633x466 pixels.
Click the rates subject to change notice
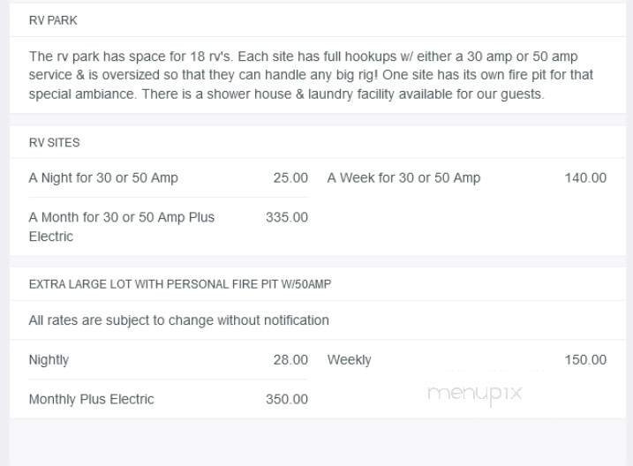[x=178, y=320]
